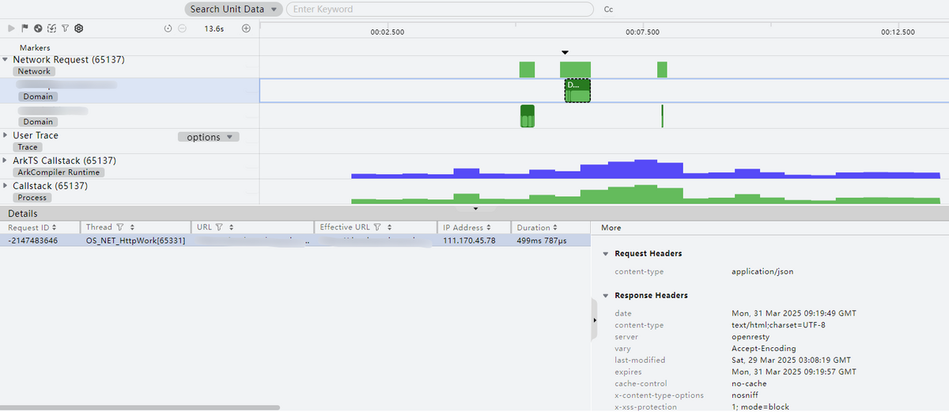The width and height of the screenshot is (949, 412).
Task: Expand the ArkTS Callstack lane
Action: click(6, 161)
